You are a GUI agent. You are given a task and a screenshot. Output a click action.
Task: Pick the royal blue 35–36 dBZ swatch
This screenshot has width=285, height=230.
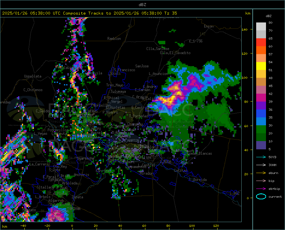point(261,114)
